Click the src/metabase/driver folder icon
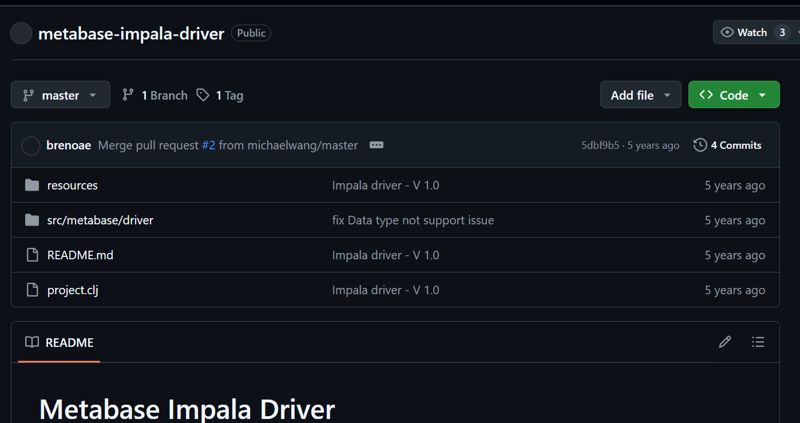This screenshot has height=423, width=800. [x=32, y=220]
